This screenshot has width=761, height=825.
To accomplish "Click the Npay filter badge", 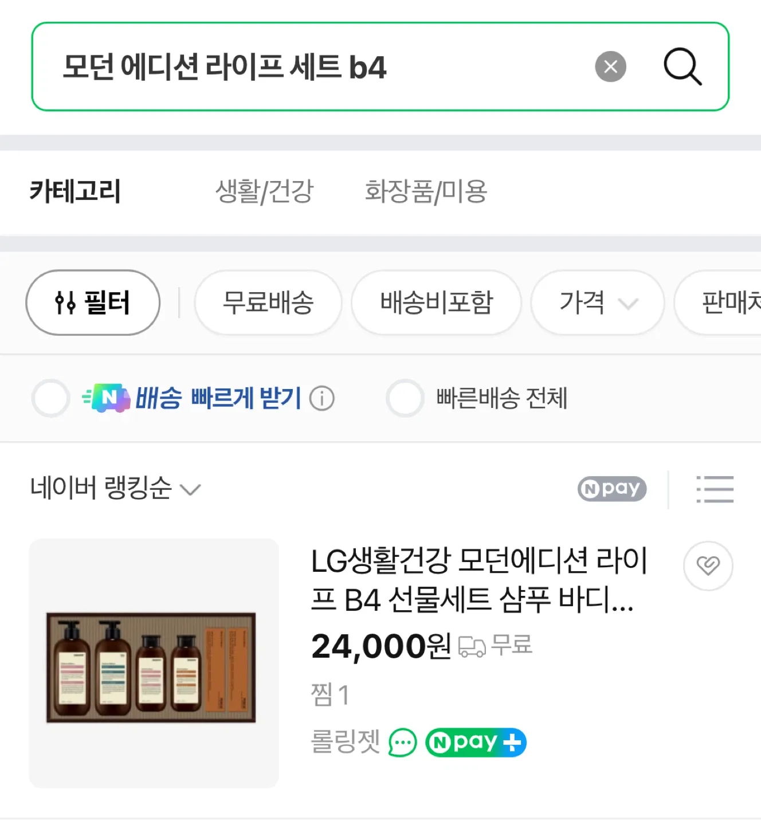I will pos(611,489).
